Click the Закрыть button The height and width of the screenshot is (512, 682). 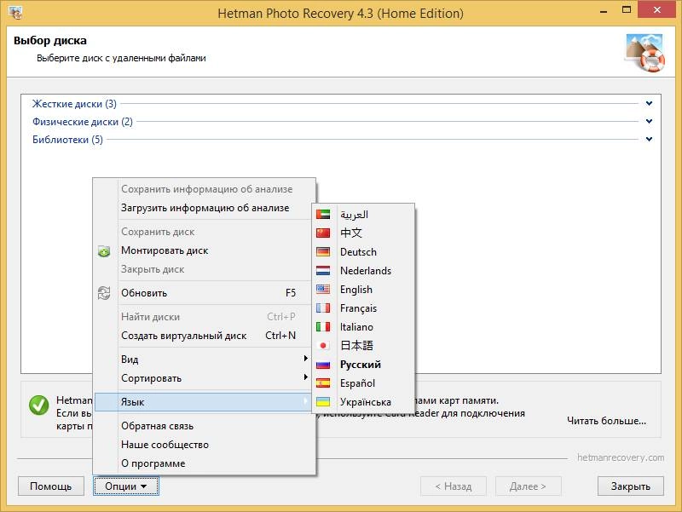[x=631, y=486]
